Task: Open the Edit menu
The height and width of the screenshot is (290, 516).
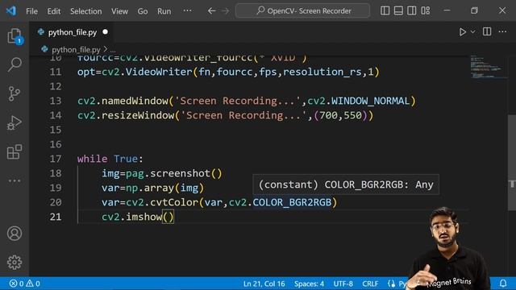Action: click(x=54, y=11)
